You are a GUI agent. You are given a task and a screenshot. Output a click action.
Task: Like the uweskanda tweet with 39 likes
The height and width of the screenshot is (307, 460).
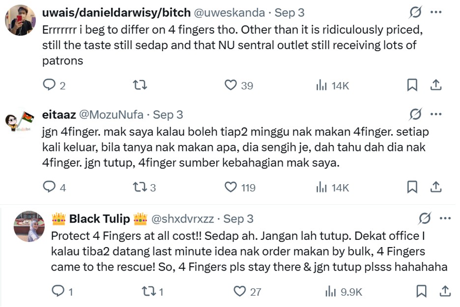(x=231, y=85)
